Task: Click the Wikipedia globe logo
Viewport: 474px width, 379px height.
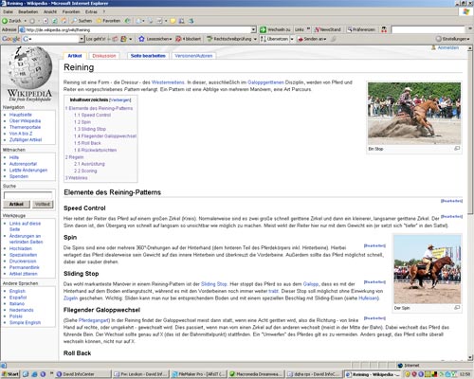Action: [x=30, y=67]
